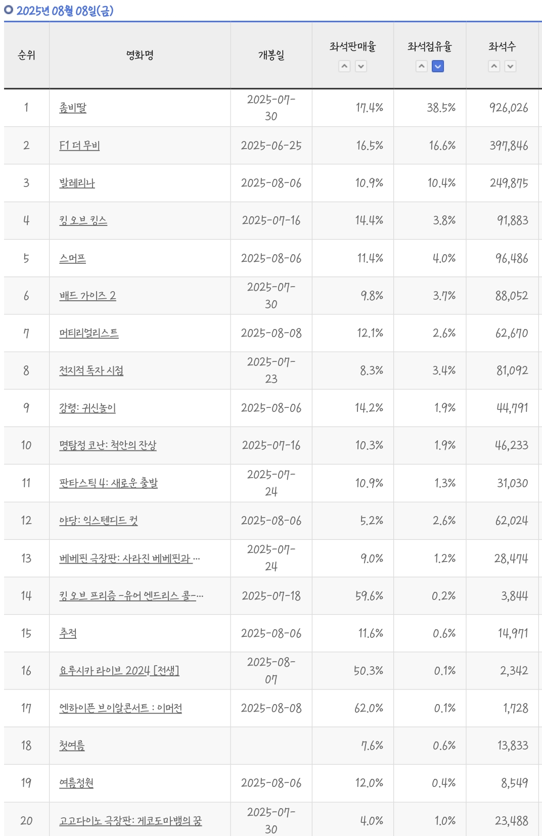Image resolution: width=542 pixels, height=836 pixels.
Task: Click the 킹 오브 킹스 link
Action: pos(83,220)
